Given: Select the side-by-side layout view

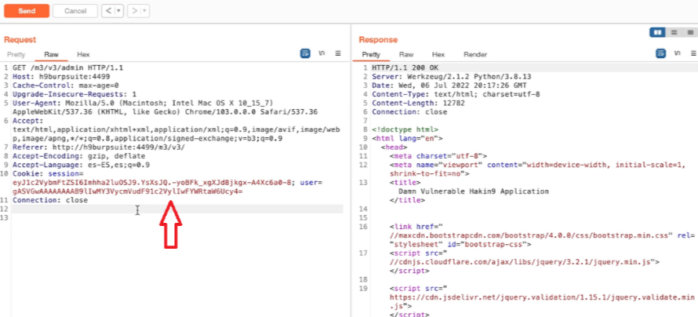Looking at the screenshot, I should coord(657,32).
